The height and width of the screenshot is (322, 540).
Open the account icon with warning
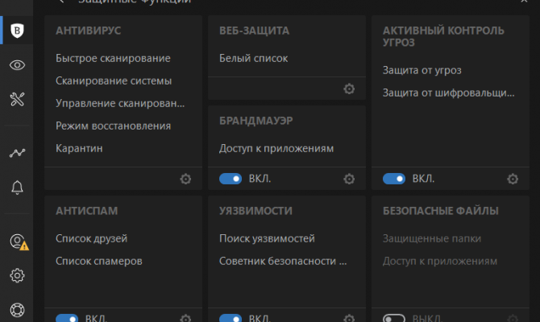click(19, 242)
